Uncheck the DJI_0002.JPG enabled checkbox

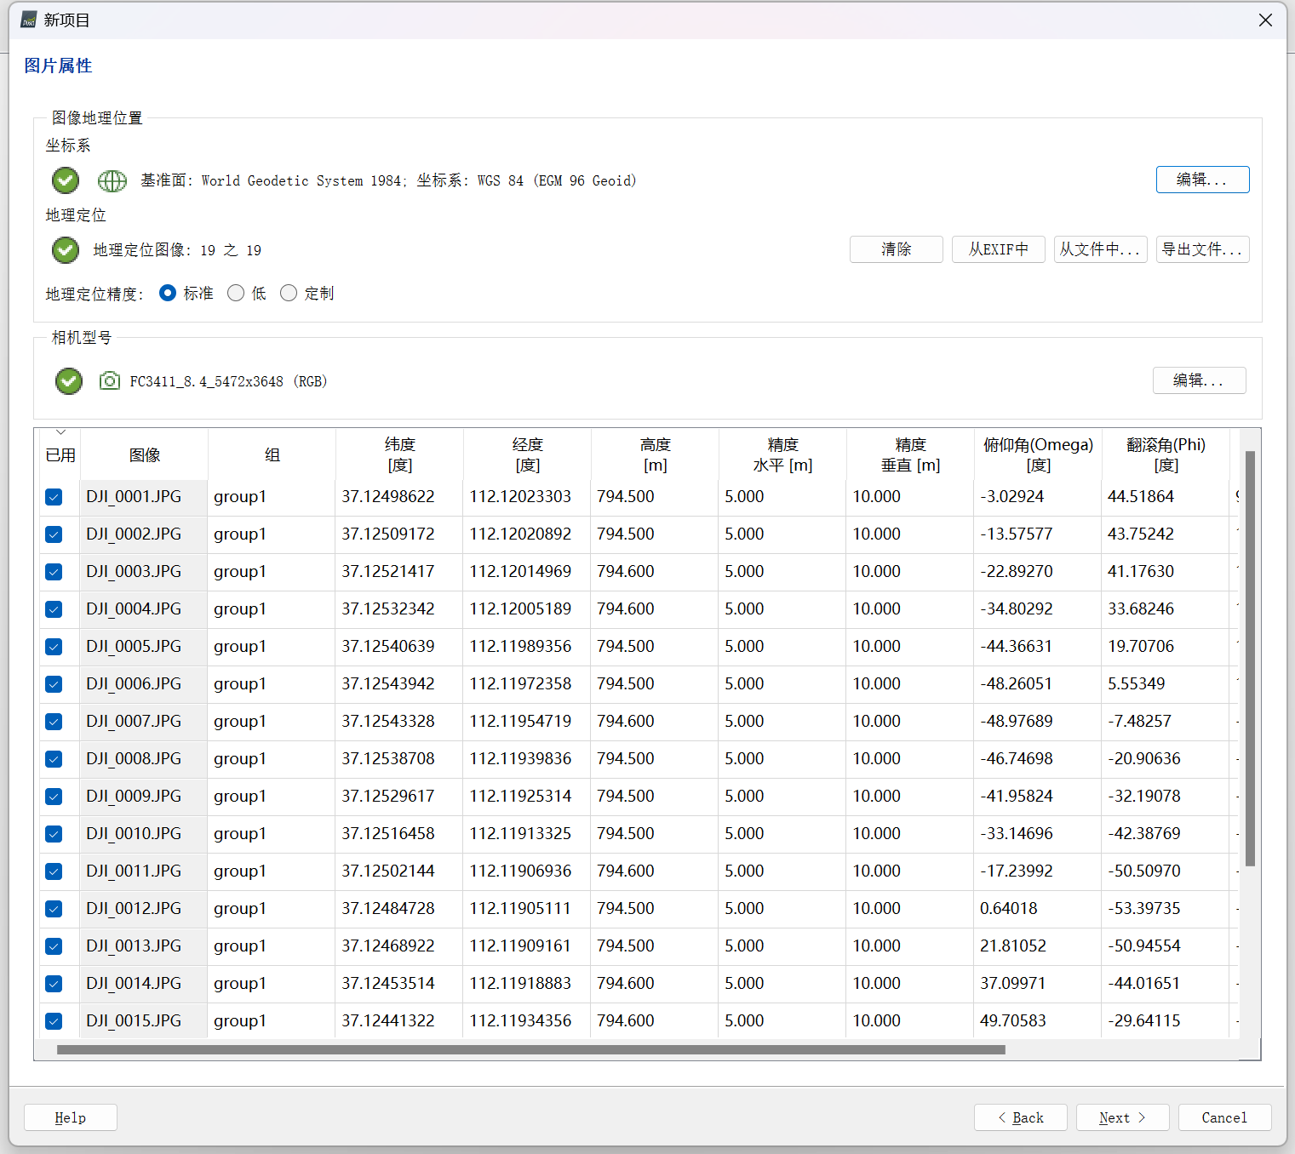pos(54,534)
